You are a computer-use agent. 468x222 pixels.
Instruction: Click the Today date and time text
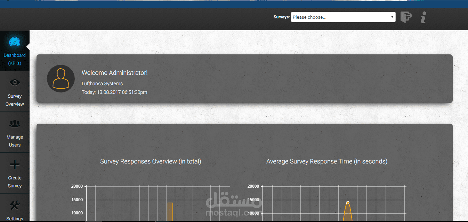pyautogui.click(x=114, y=92)
